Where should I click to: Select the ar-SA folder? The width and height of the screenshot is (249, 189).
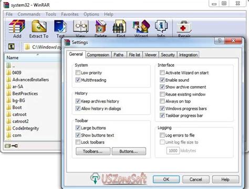[15, 86]
